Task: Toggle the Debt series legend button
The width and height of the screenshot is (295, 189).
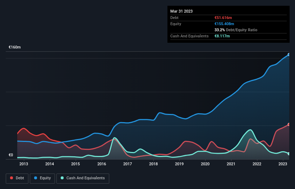Action: click(x=17, y=178)
